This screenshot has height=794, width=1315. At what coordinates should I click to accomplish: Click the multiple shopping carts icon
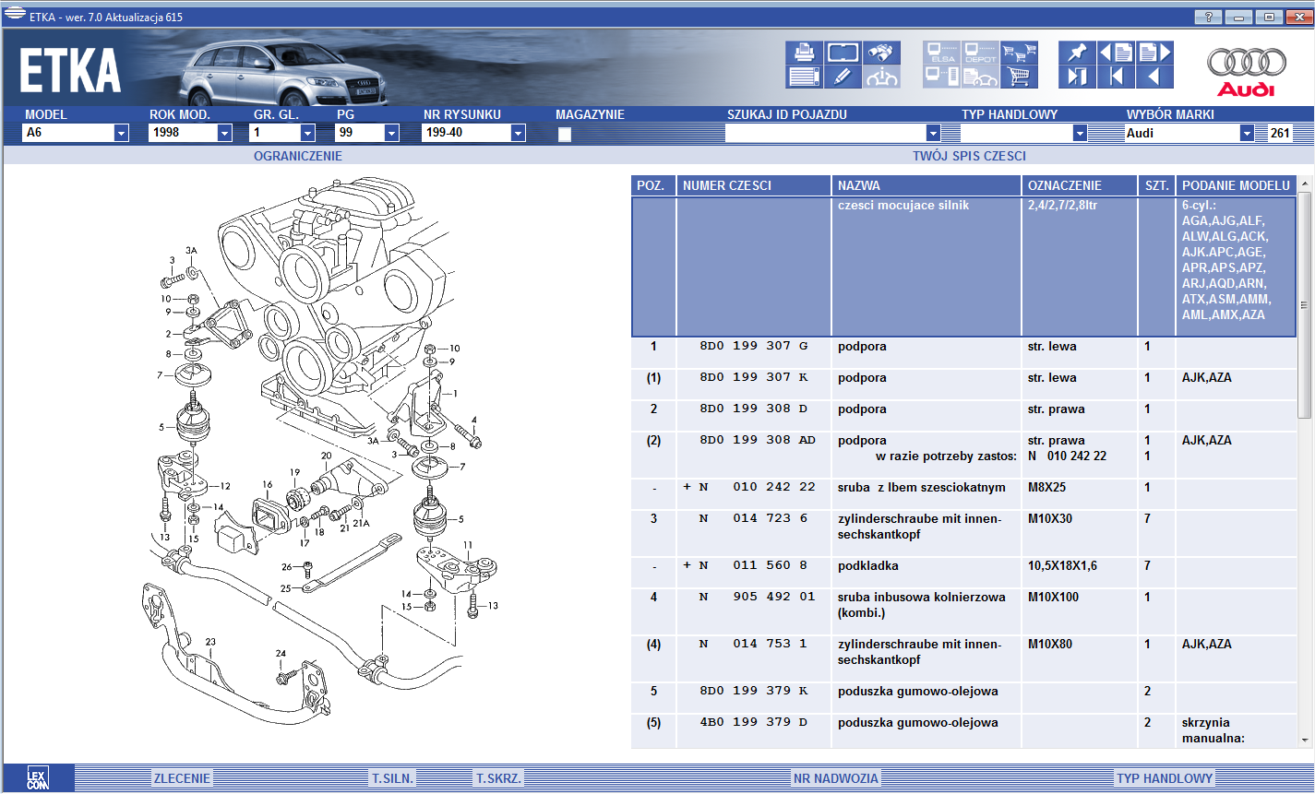1019,53
